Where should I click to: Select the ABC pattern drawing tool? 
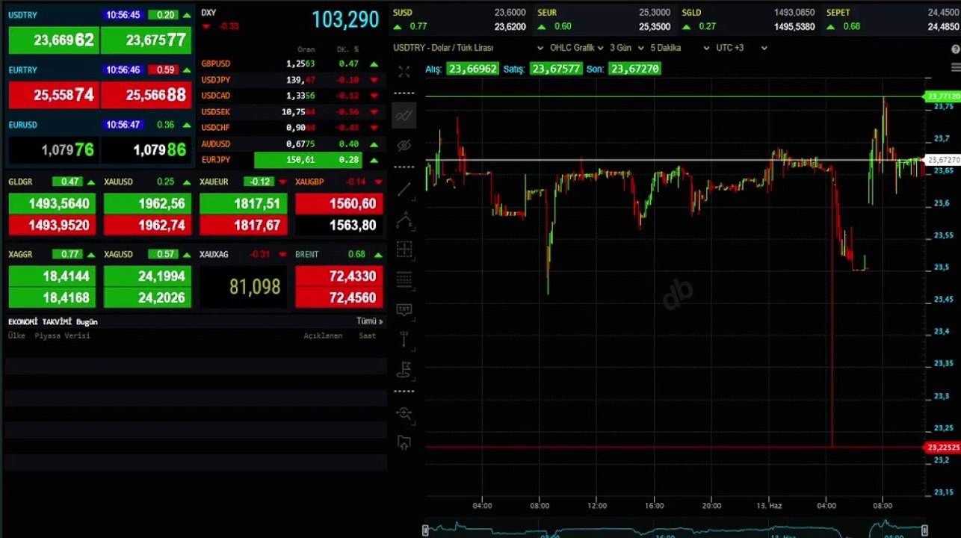[x=404, y=220]
